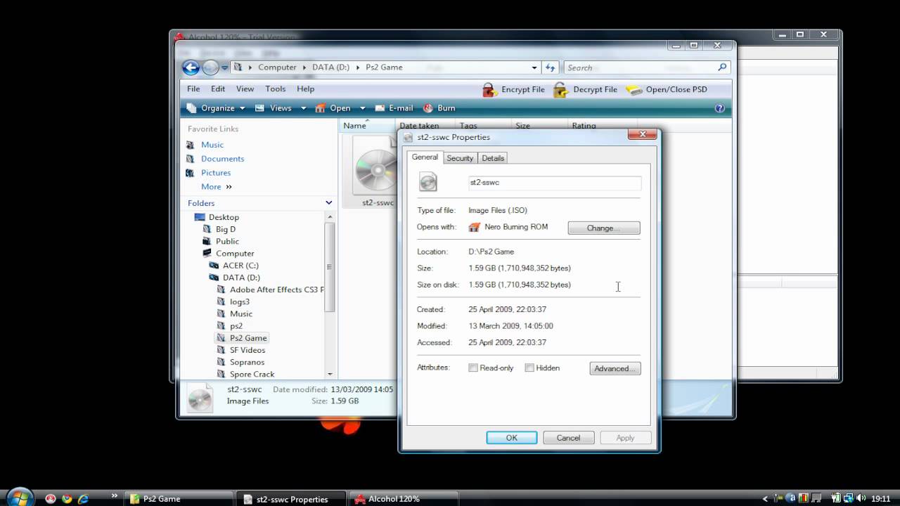
Task: Click the Decrypt File padlock icon
Action: (560, 89)
